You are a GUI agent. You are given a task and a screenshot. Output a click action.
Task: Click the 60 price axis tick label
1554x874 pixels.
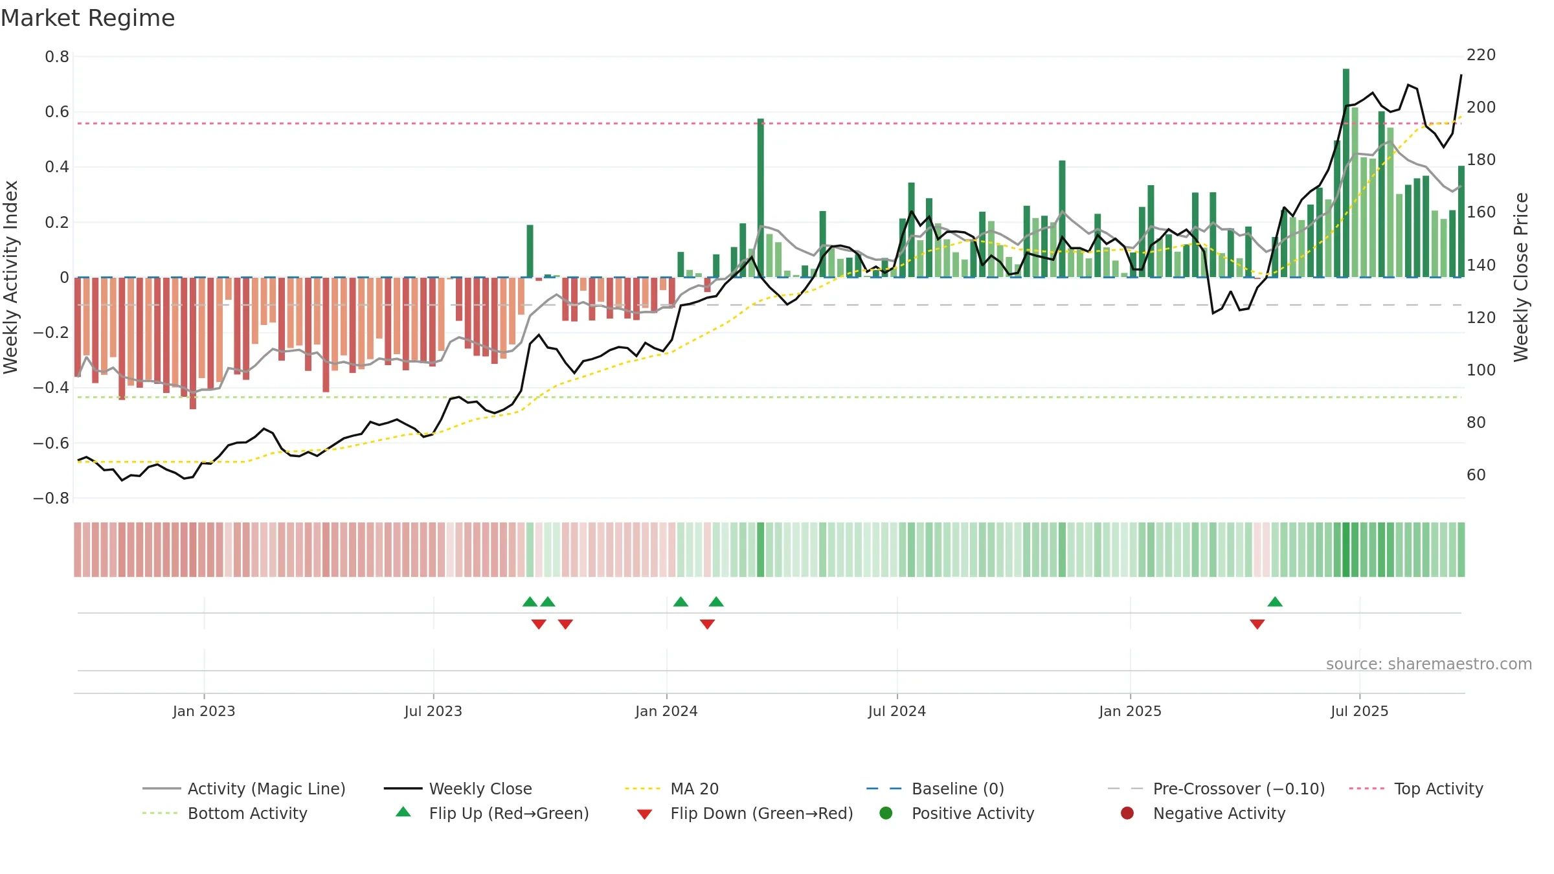click(1476, 475)
